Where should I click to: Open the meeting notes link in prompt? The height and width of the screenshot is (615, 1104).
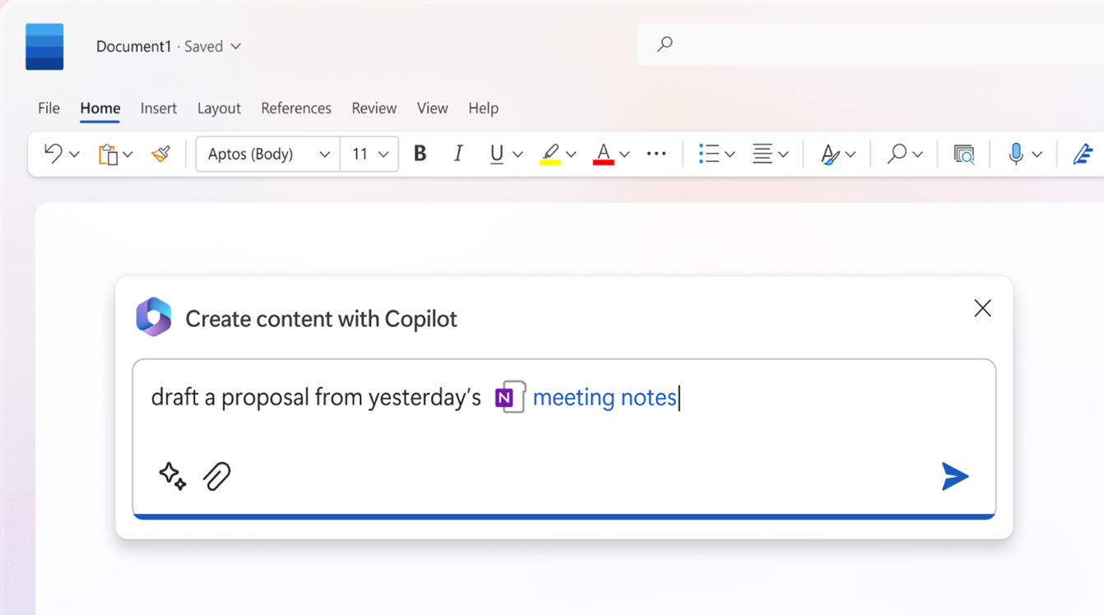(x=604, y=398)
